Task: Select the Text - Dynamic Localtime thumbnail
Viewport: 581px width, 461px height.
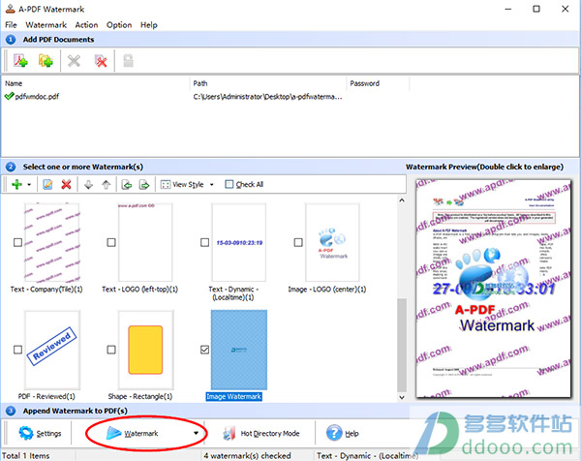Action: 239,242
